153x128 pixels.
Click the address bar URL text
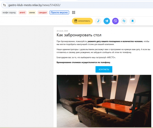(34, 5)
